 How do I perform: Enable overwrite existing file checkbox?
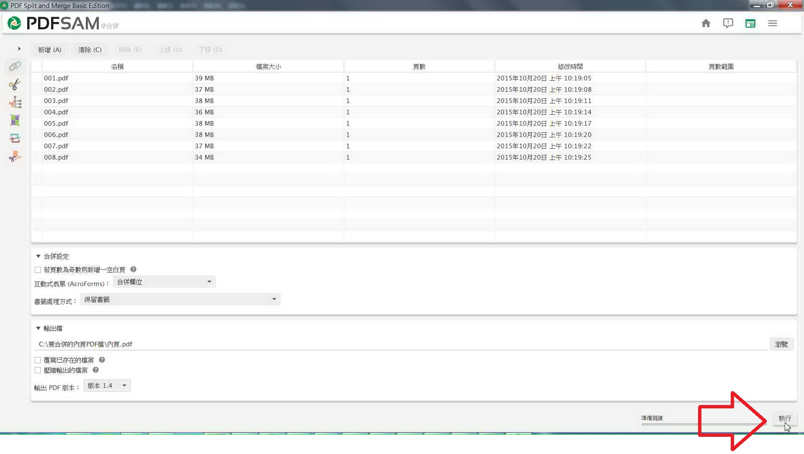tap(38, 360)
